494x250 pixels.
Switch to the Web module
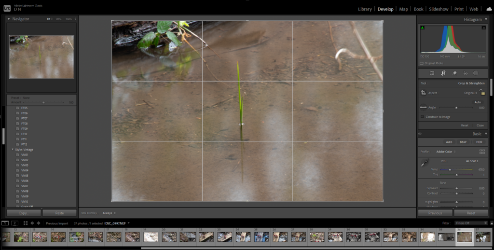pyautogui.click(x=474, y=9)
